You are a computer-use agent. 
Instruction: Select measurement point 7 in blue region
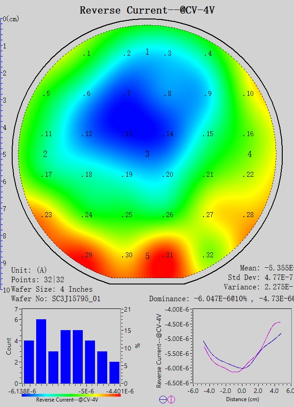(128, 94)
